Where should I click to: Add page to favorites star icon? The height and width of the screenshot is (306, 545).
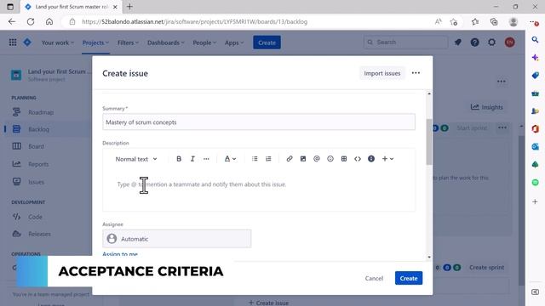tap(453, 22)
